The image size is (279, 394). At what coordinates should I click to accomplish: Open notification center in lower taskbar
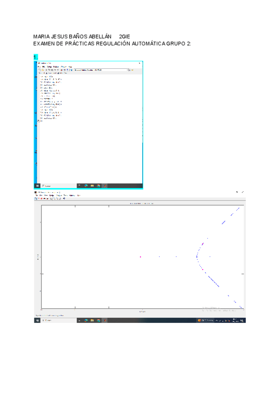click(x=243, y=320)
